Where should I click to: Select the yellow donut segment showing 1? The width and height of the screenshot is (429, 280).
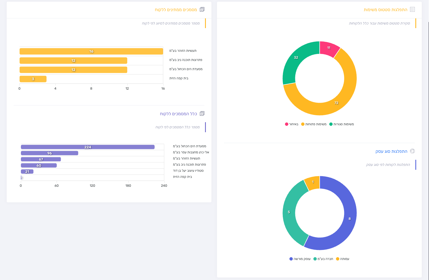click(x=313, y=182)
